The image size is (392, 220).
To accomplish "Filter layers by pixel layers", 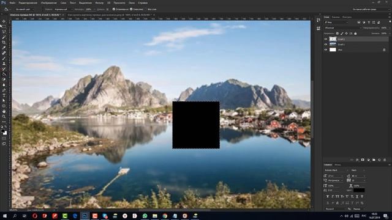I will click(359, 22).
